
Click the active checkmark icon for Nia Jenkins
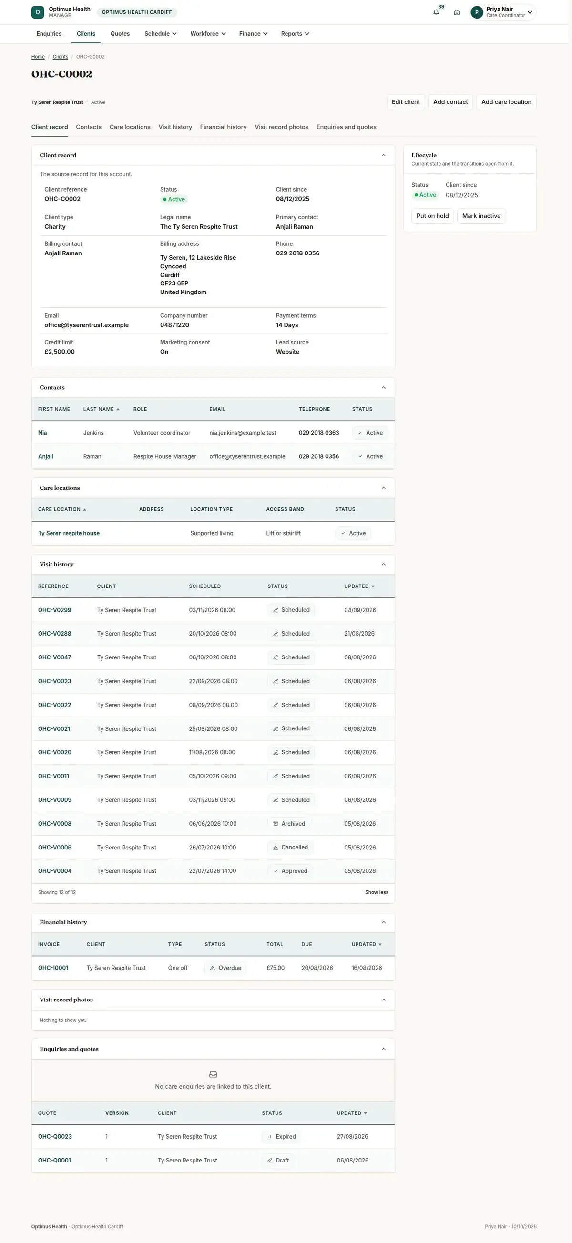[x=360, y=433]
